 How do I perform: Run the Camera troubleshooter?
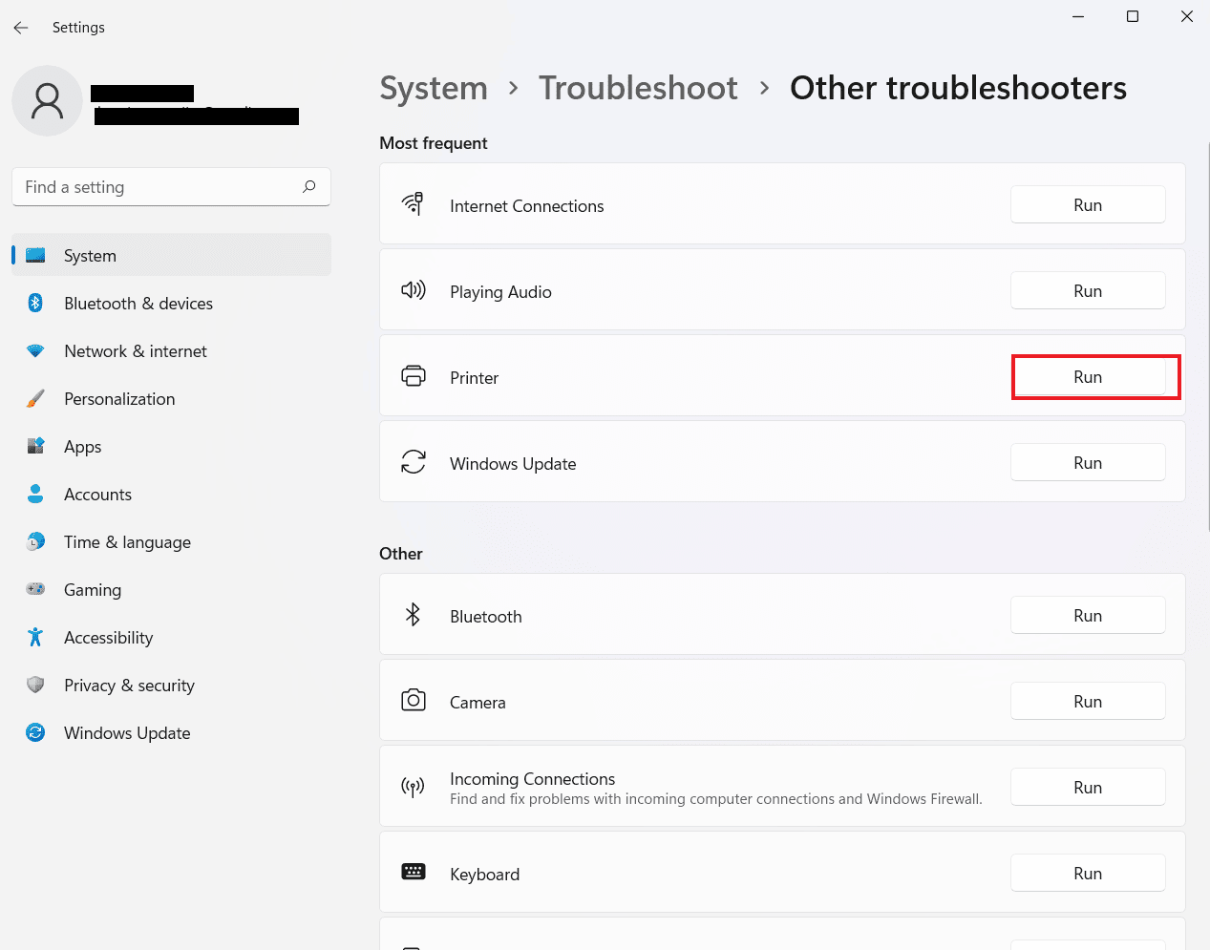1088,701
